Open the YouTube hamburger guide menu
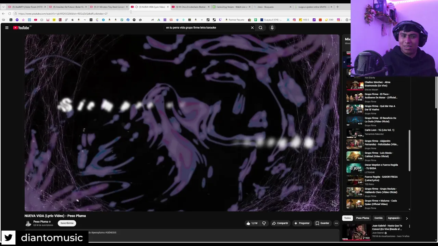Viewport: 438px width, 246px height. 7,28
